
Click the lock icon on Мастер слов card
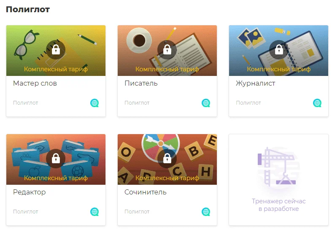pos(56,50)
